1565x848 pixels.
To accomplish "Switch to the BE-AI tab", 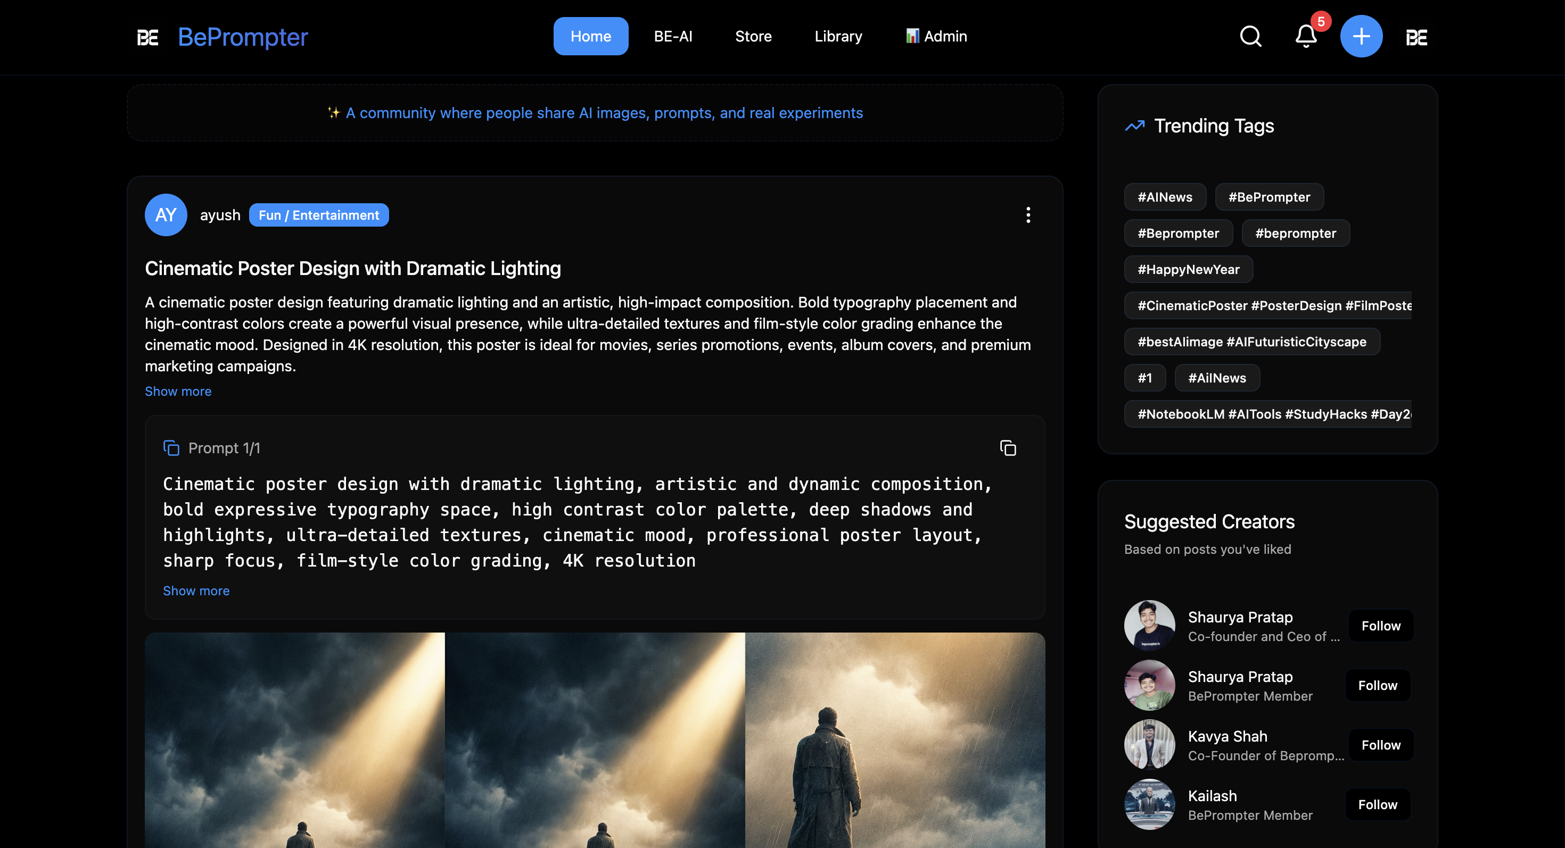I will coord(672,36).
